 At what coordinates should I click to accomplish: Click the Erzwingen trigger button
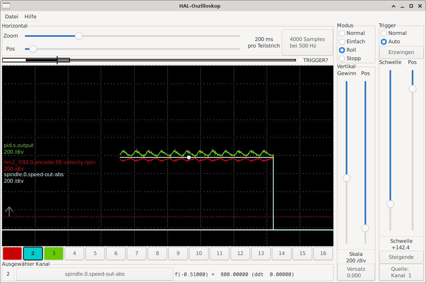click(401, 52)
